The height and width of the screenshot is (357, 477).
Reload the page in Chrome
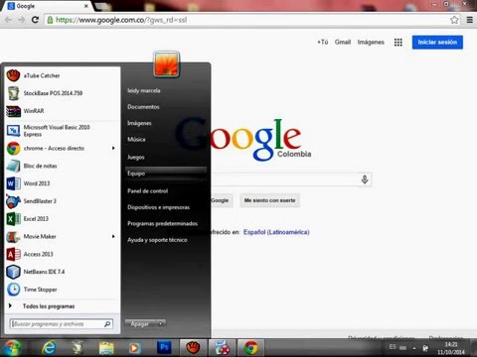tap(35, 20)
